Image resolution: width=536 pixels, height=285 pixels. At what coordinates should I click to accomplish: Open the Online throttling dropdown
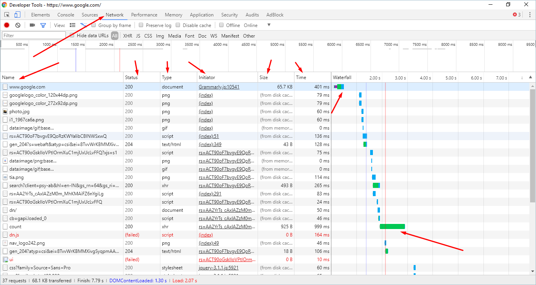(x=269, y=25)
